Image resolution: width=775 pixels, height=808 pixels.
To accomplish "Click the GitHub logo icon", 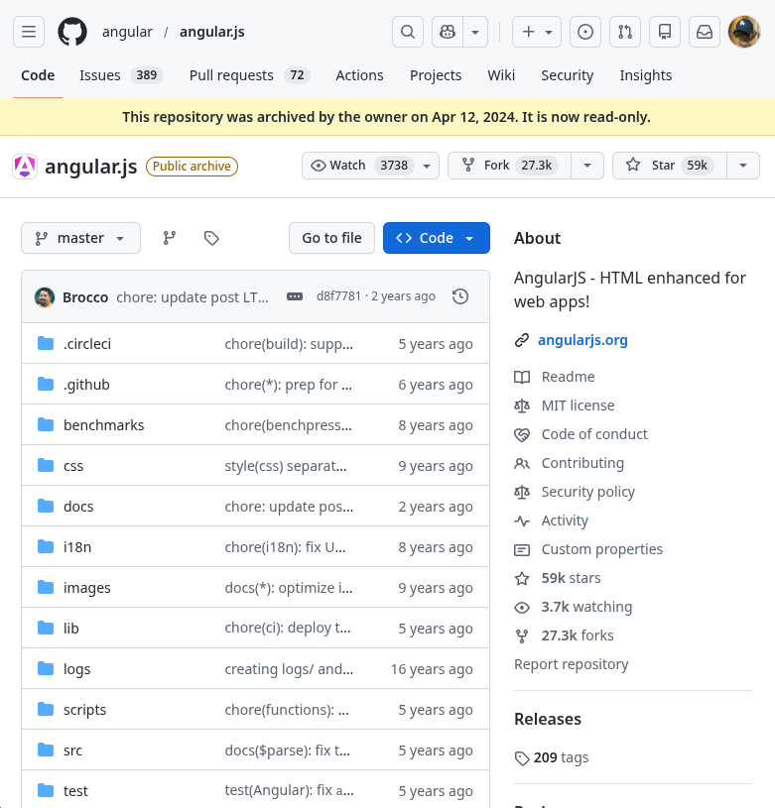I will pyautogui.click(x=72, y=32).
